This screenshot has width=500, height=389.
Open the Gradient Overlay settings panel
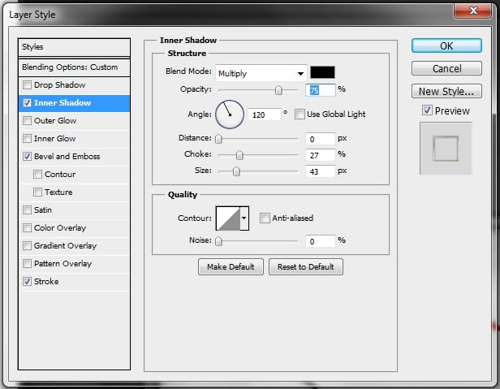pyautogui.click(x=66, y=246)
